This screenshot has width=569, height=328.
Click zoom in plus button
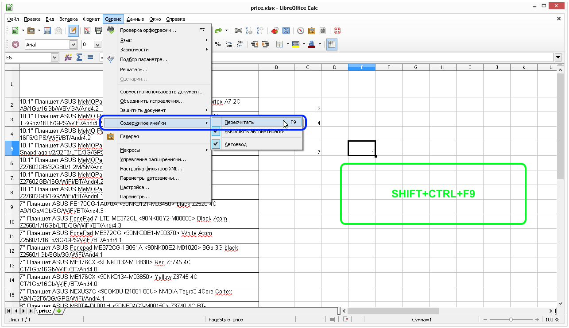(x=537, y=320)
